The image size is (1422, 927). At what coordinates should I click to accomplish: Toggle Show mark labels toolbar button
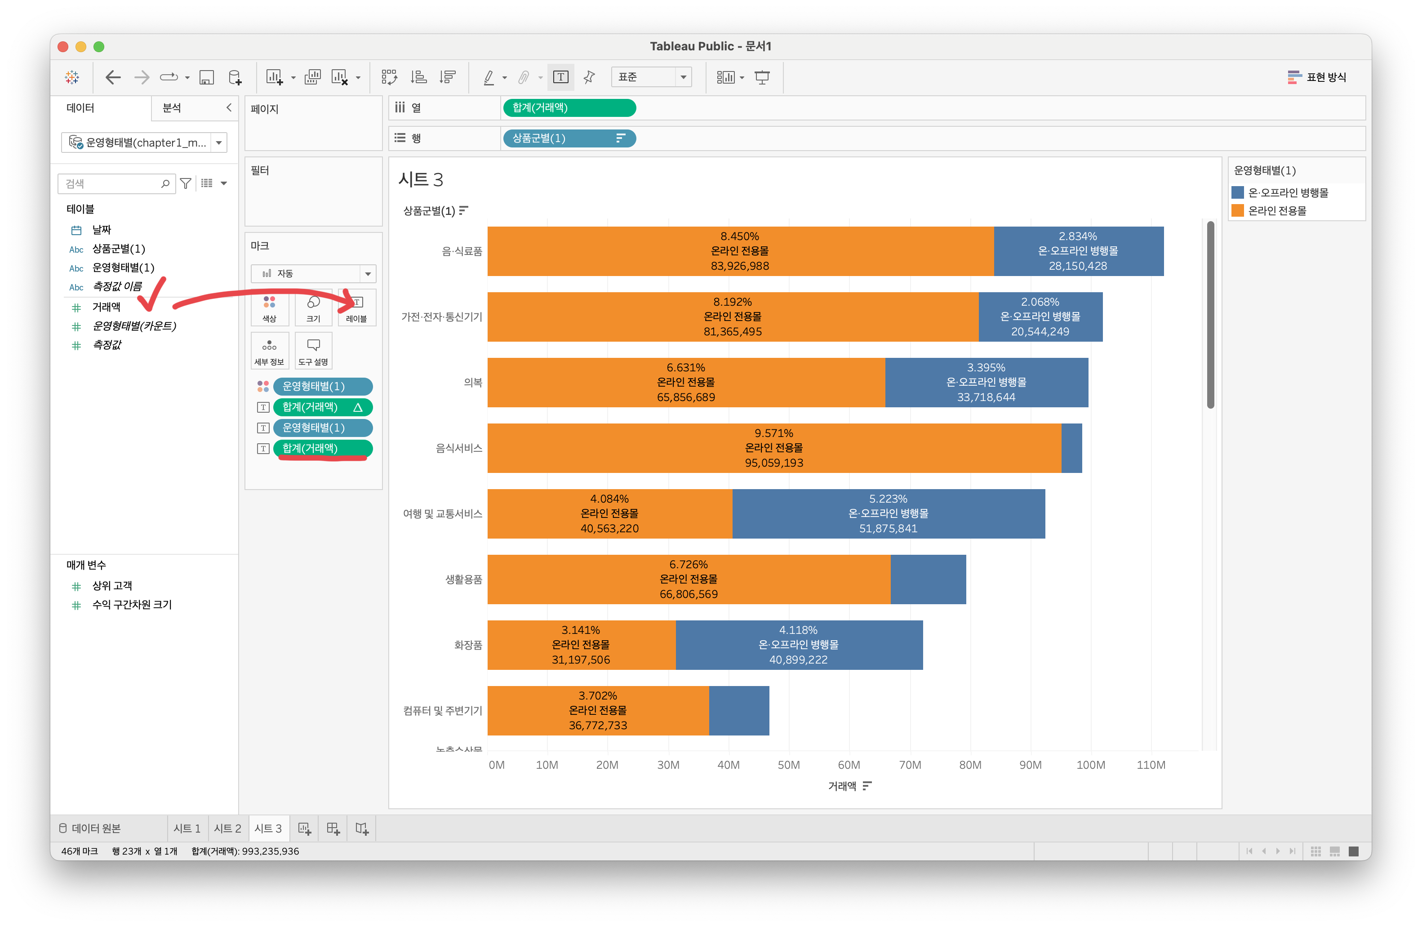(560, 77)
